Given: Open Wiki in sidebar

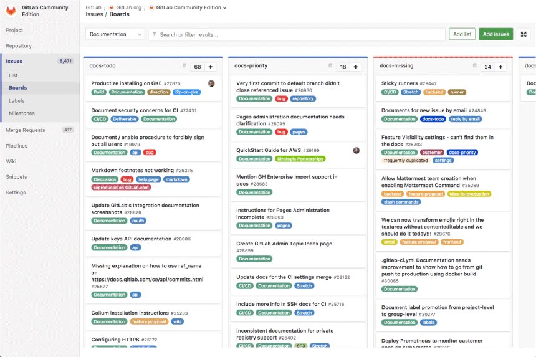Looking at the screenshot, I should pos(11,161).
